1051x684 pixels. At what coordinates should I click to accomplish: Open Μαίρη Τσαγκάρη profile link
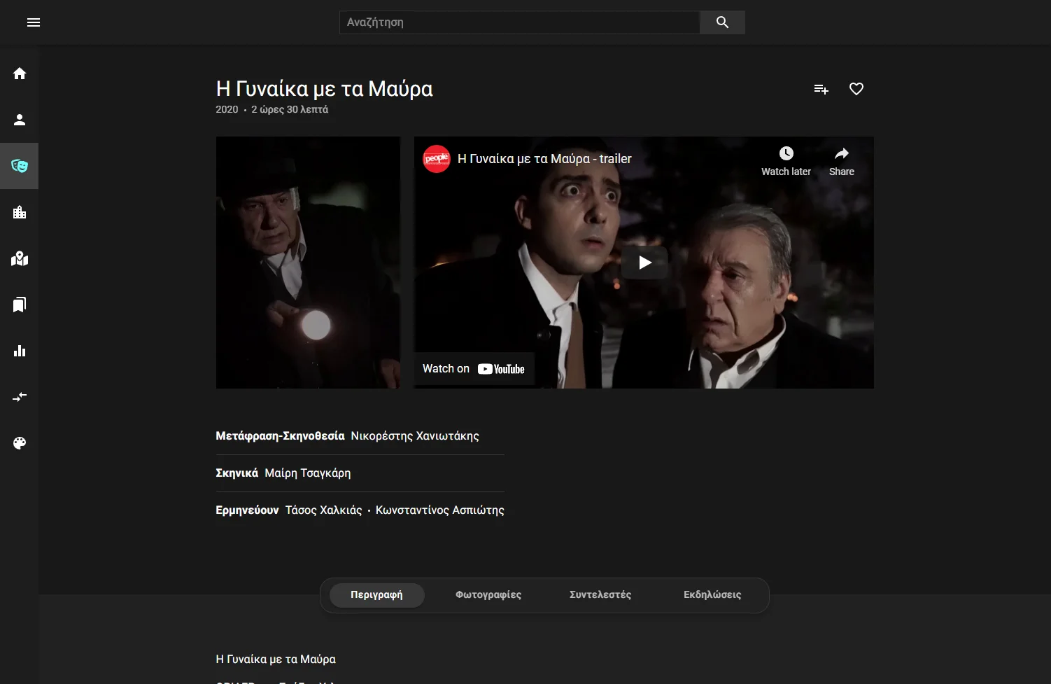[308, 473]
